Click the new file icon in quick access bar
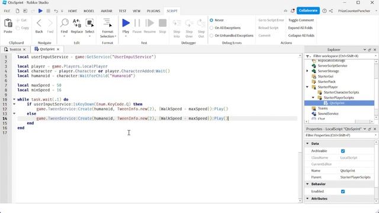Image resolution: width=379 pixels, height=213 pixels. (x=17, y=11)
